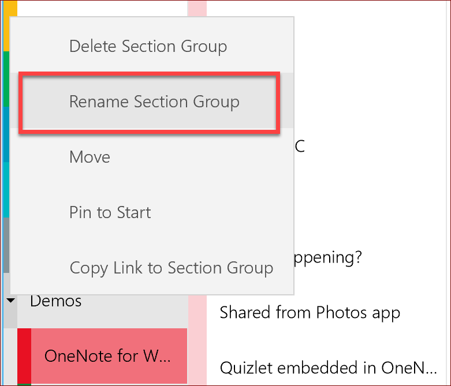Open the partially hidden page ending in "C"
Viewport: 451px width, 386px height.
point(299,147)
